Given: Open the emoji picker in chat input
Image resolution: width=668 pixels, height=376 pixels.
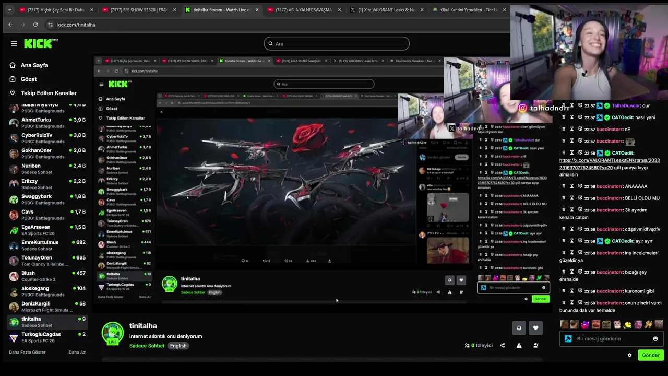Looking at the screenshot, I should (x=655, y=339).
